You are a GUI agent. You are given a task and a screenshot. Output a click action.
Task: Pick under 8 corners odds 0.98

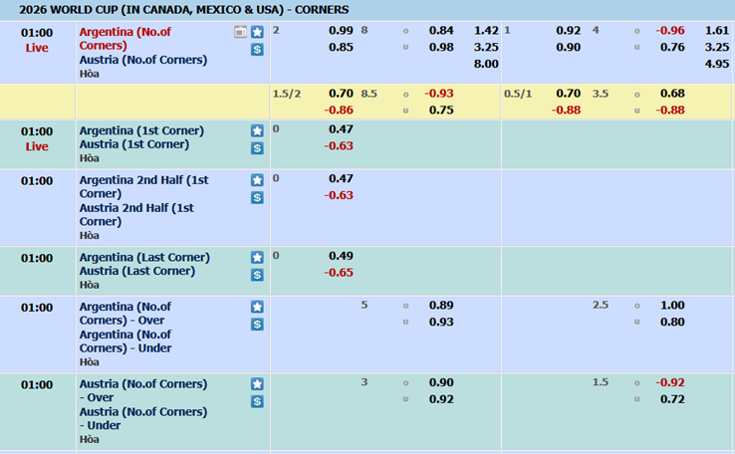[441, 48]
